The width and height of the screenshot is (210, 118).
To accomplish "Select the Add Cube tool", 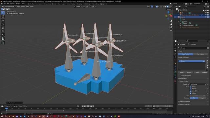I will [3, 43].
